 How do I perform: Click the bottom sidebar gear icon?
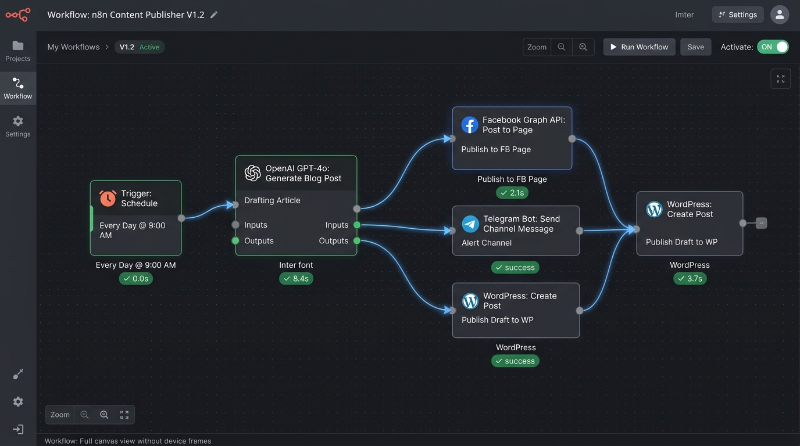coord(18,402)
